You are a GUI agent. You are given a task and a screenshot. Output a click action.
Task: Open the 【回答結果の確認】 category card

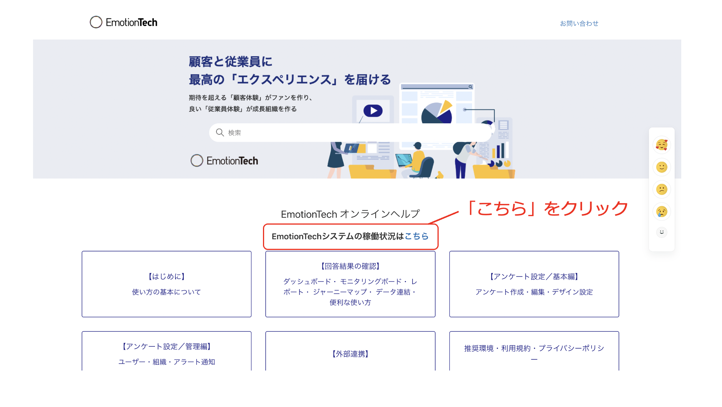point(350,284)
